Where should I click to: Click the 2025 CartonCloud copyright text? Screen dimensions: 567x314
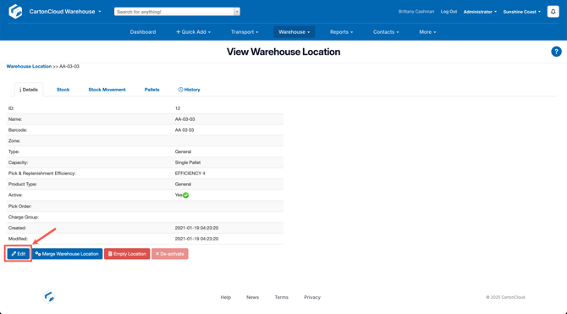tap(505, 297)
